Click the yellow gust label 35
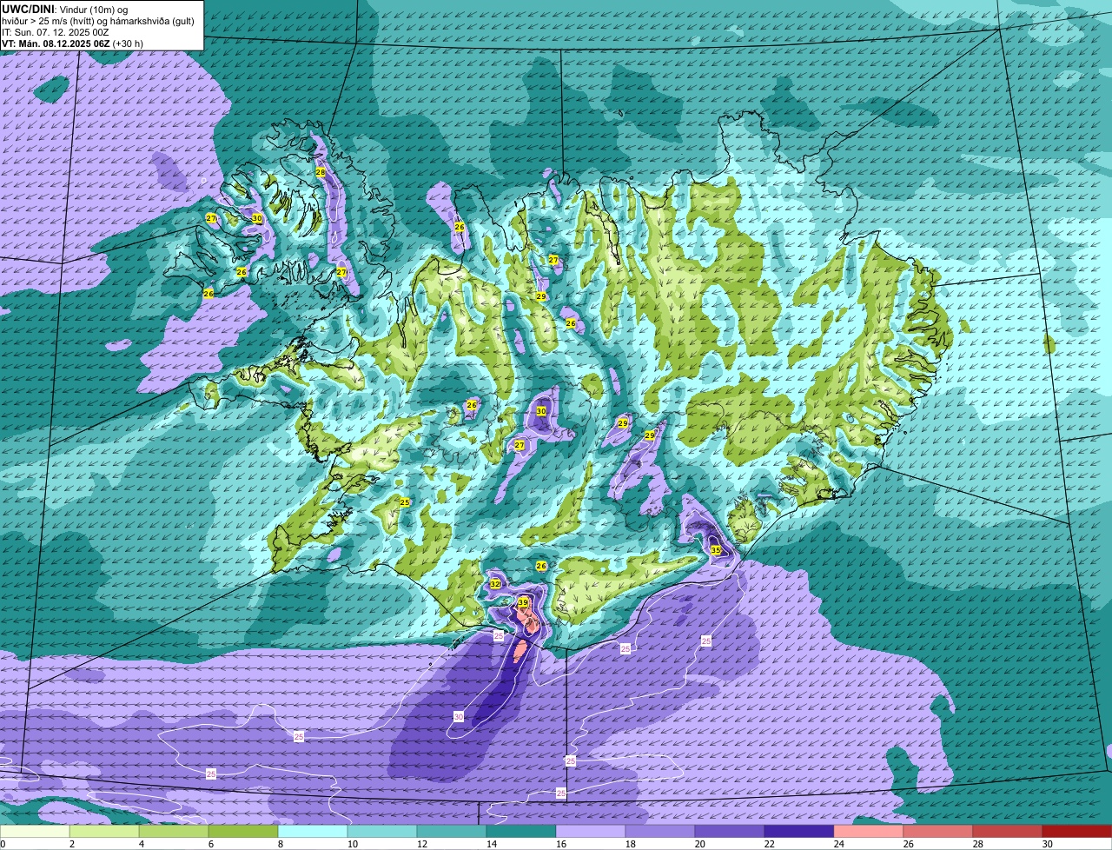The width and height of the screenshot is (1112, 850). (x=716, y=550)
